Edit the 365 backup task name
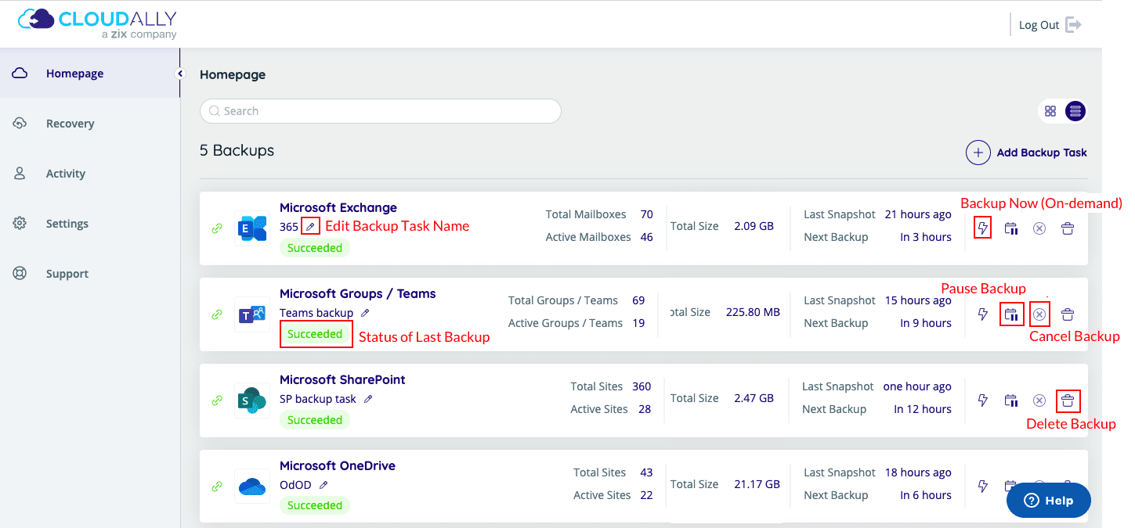 click(310, 226)
